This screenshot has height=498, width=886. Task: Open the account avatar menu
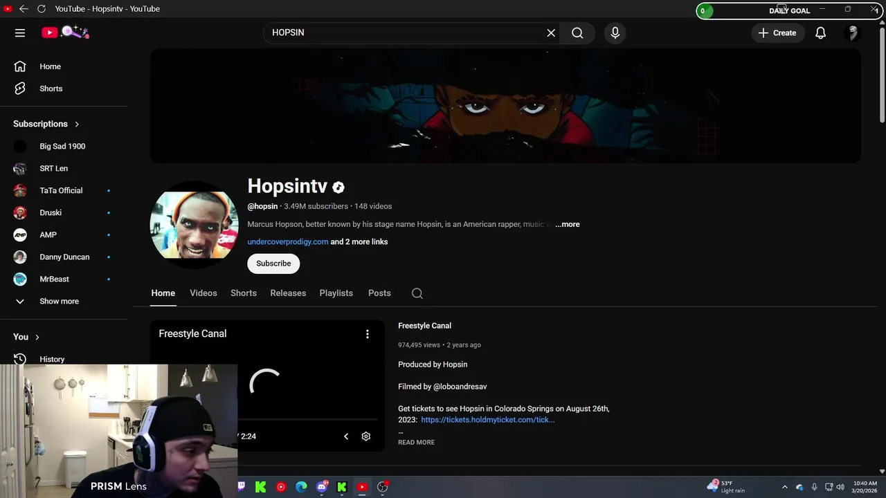853,33
